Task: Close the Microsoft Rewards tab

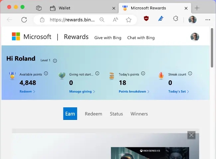Action: pyautogui.click(x=186, y=8)
